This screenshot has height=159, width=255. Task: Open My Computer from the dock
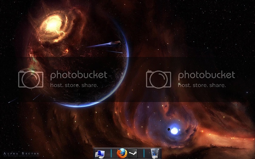coord(100,154)
